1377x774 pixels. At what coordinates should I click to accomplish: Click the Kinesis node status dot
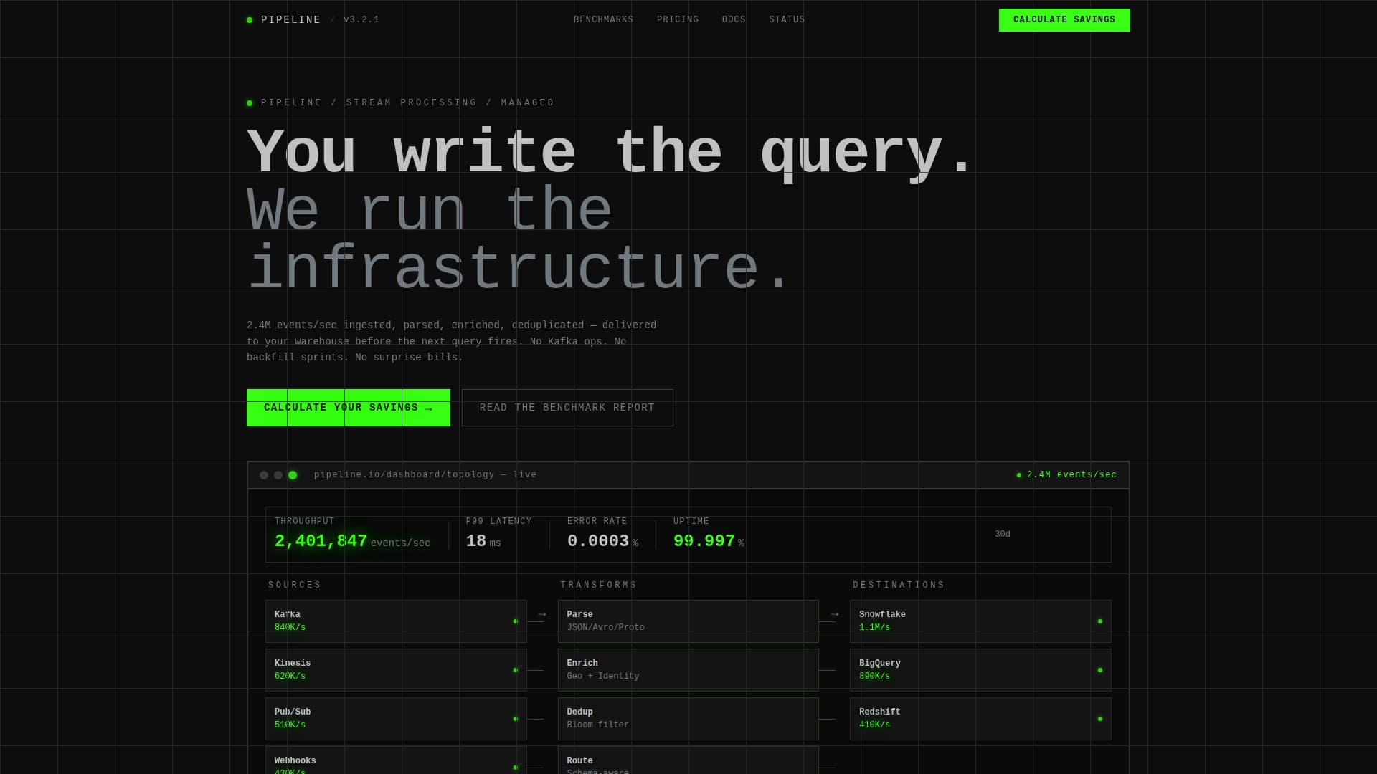tap(516, 670)
